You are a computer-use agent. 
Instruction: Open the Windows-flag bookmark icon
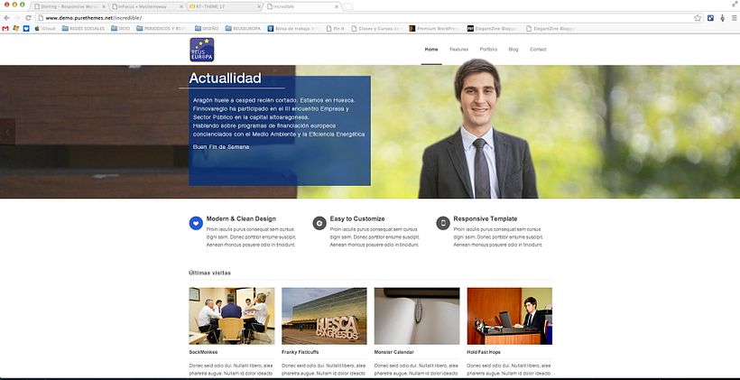pos(16,28)
